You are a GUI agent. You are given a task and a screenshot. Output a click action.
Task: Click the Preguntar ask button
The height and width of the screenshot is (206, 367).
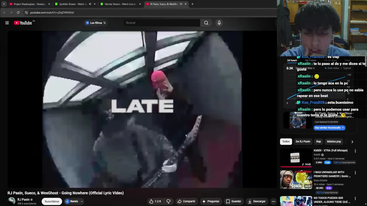click(x=211, y=201)
